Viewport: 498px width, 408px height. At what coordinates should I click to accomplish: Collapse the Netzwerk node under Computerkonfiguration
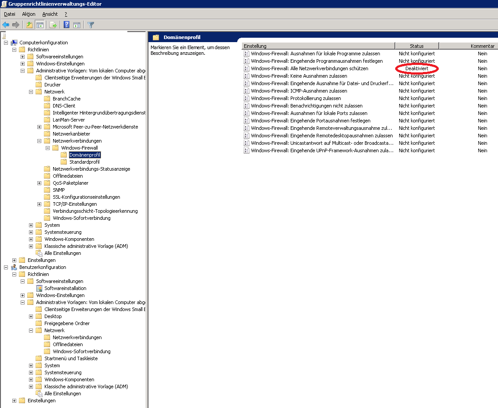pos(31,92)
